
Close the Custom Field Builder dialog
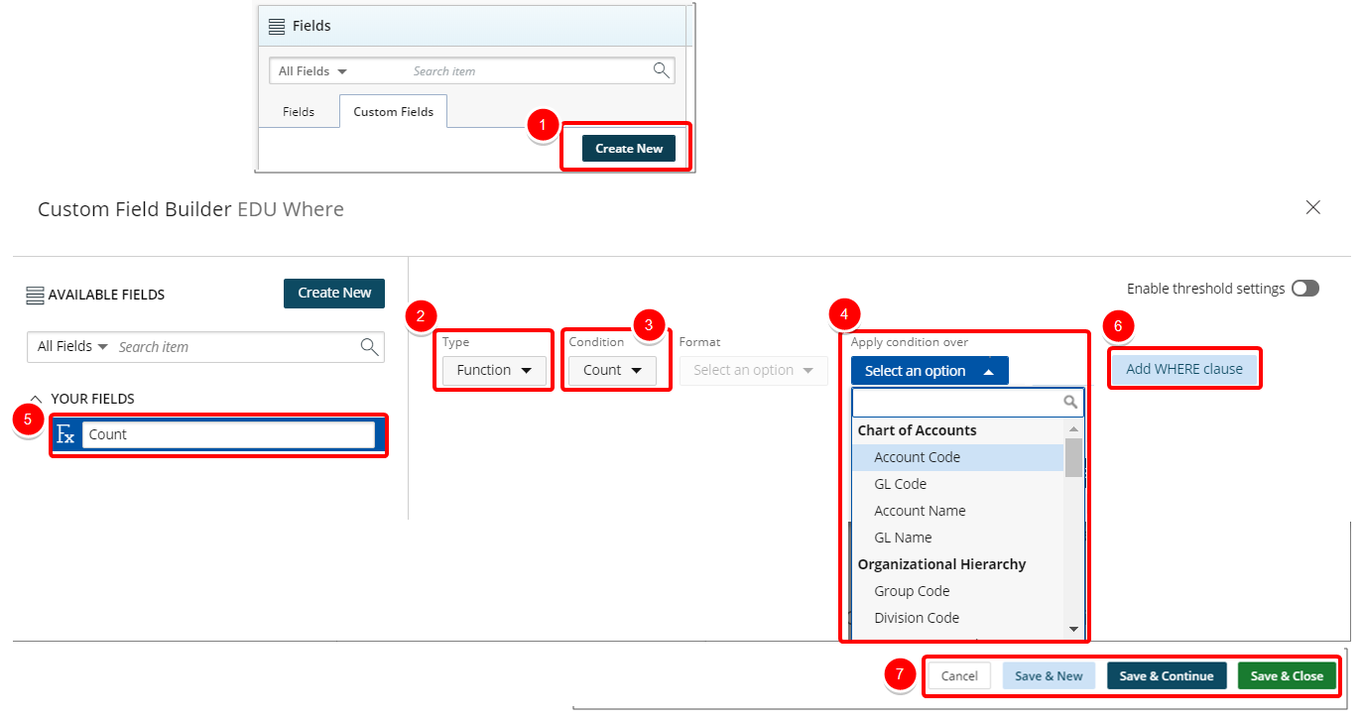[1313, 207]
